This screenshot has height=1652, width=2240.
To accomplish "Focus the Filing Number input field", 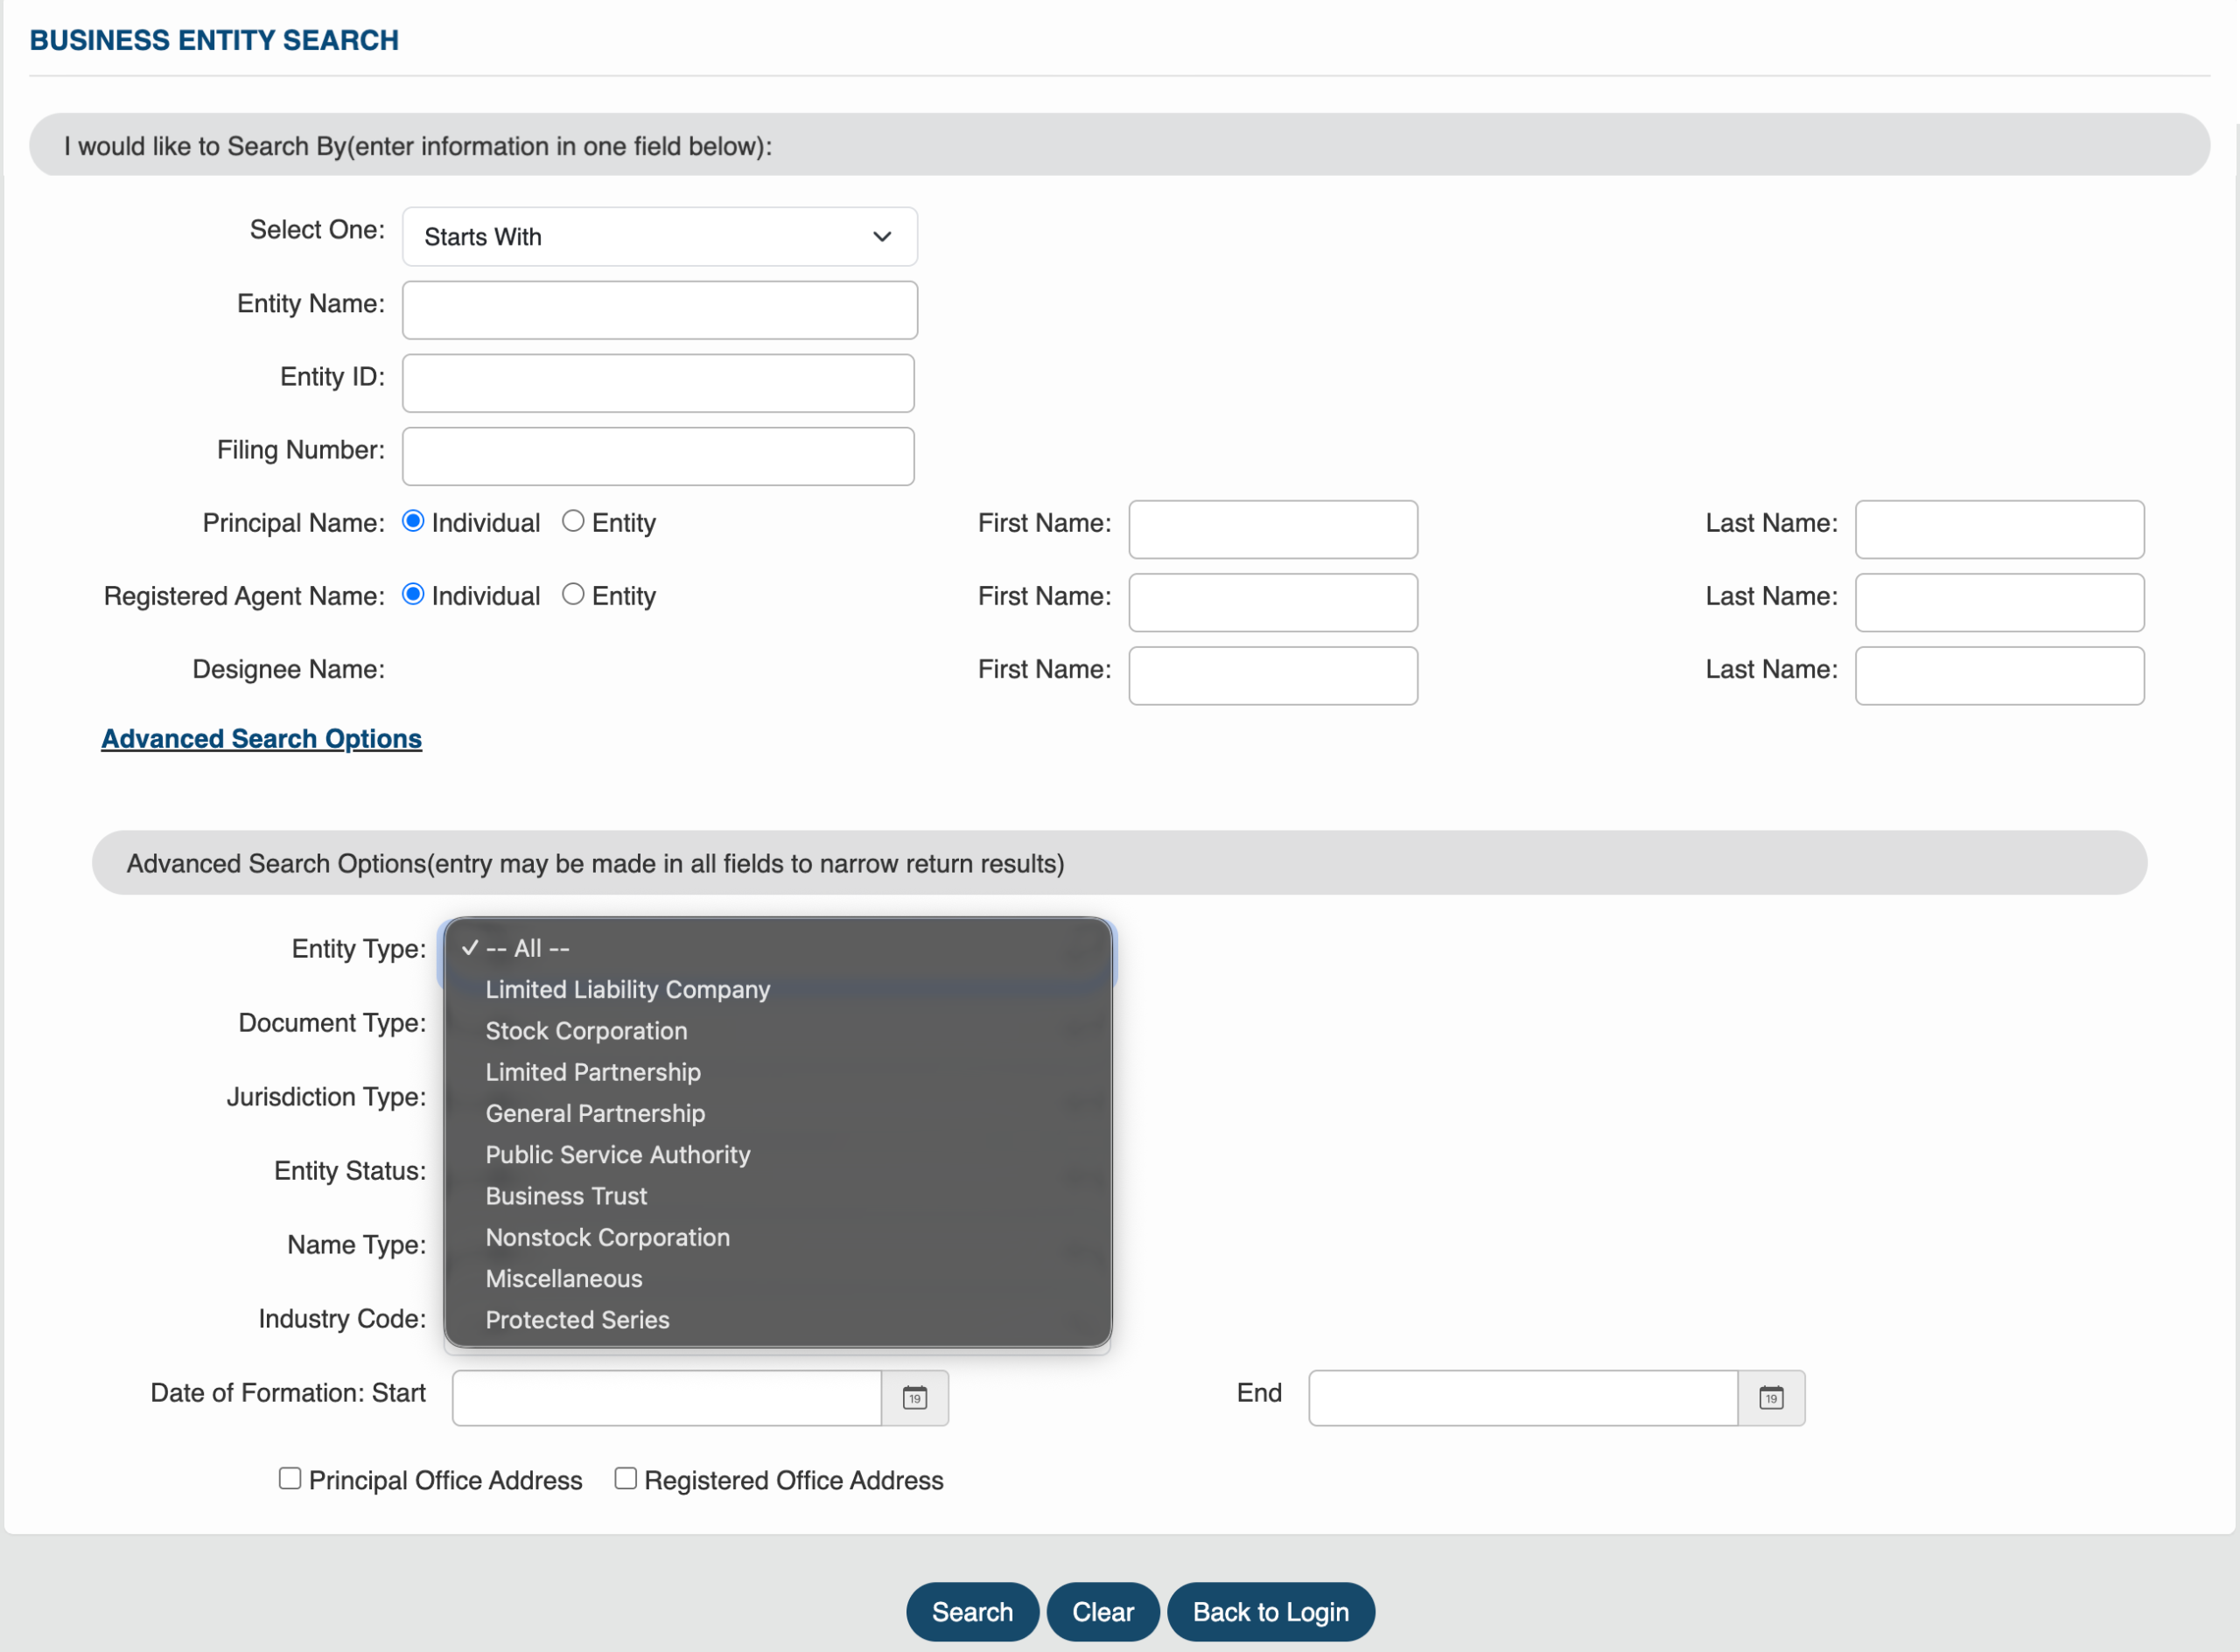I will pos(658,457).
